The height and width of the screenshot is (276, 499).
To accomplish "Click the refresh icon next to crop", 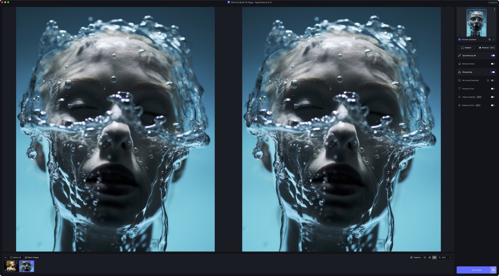I will 494,39.
